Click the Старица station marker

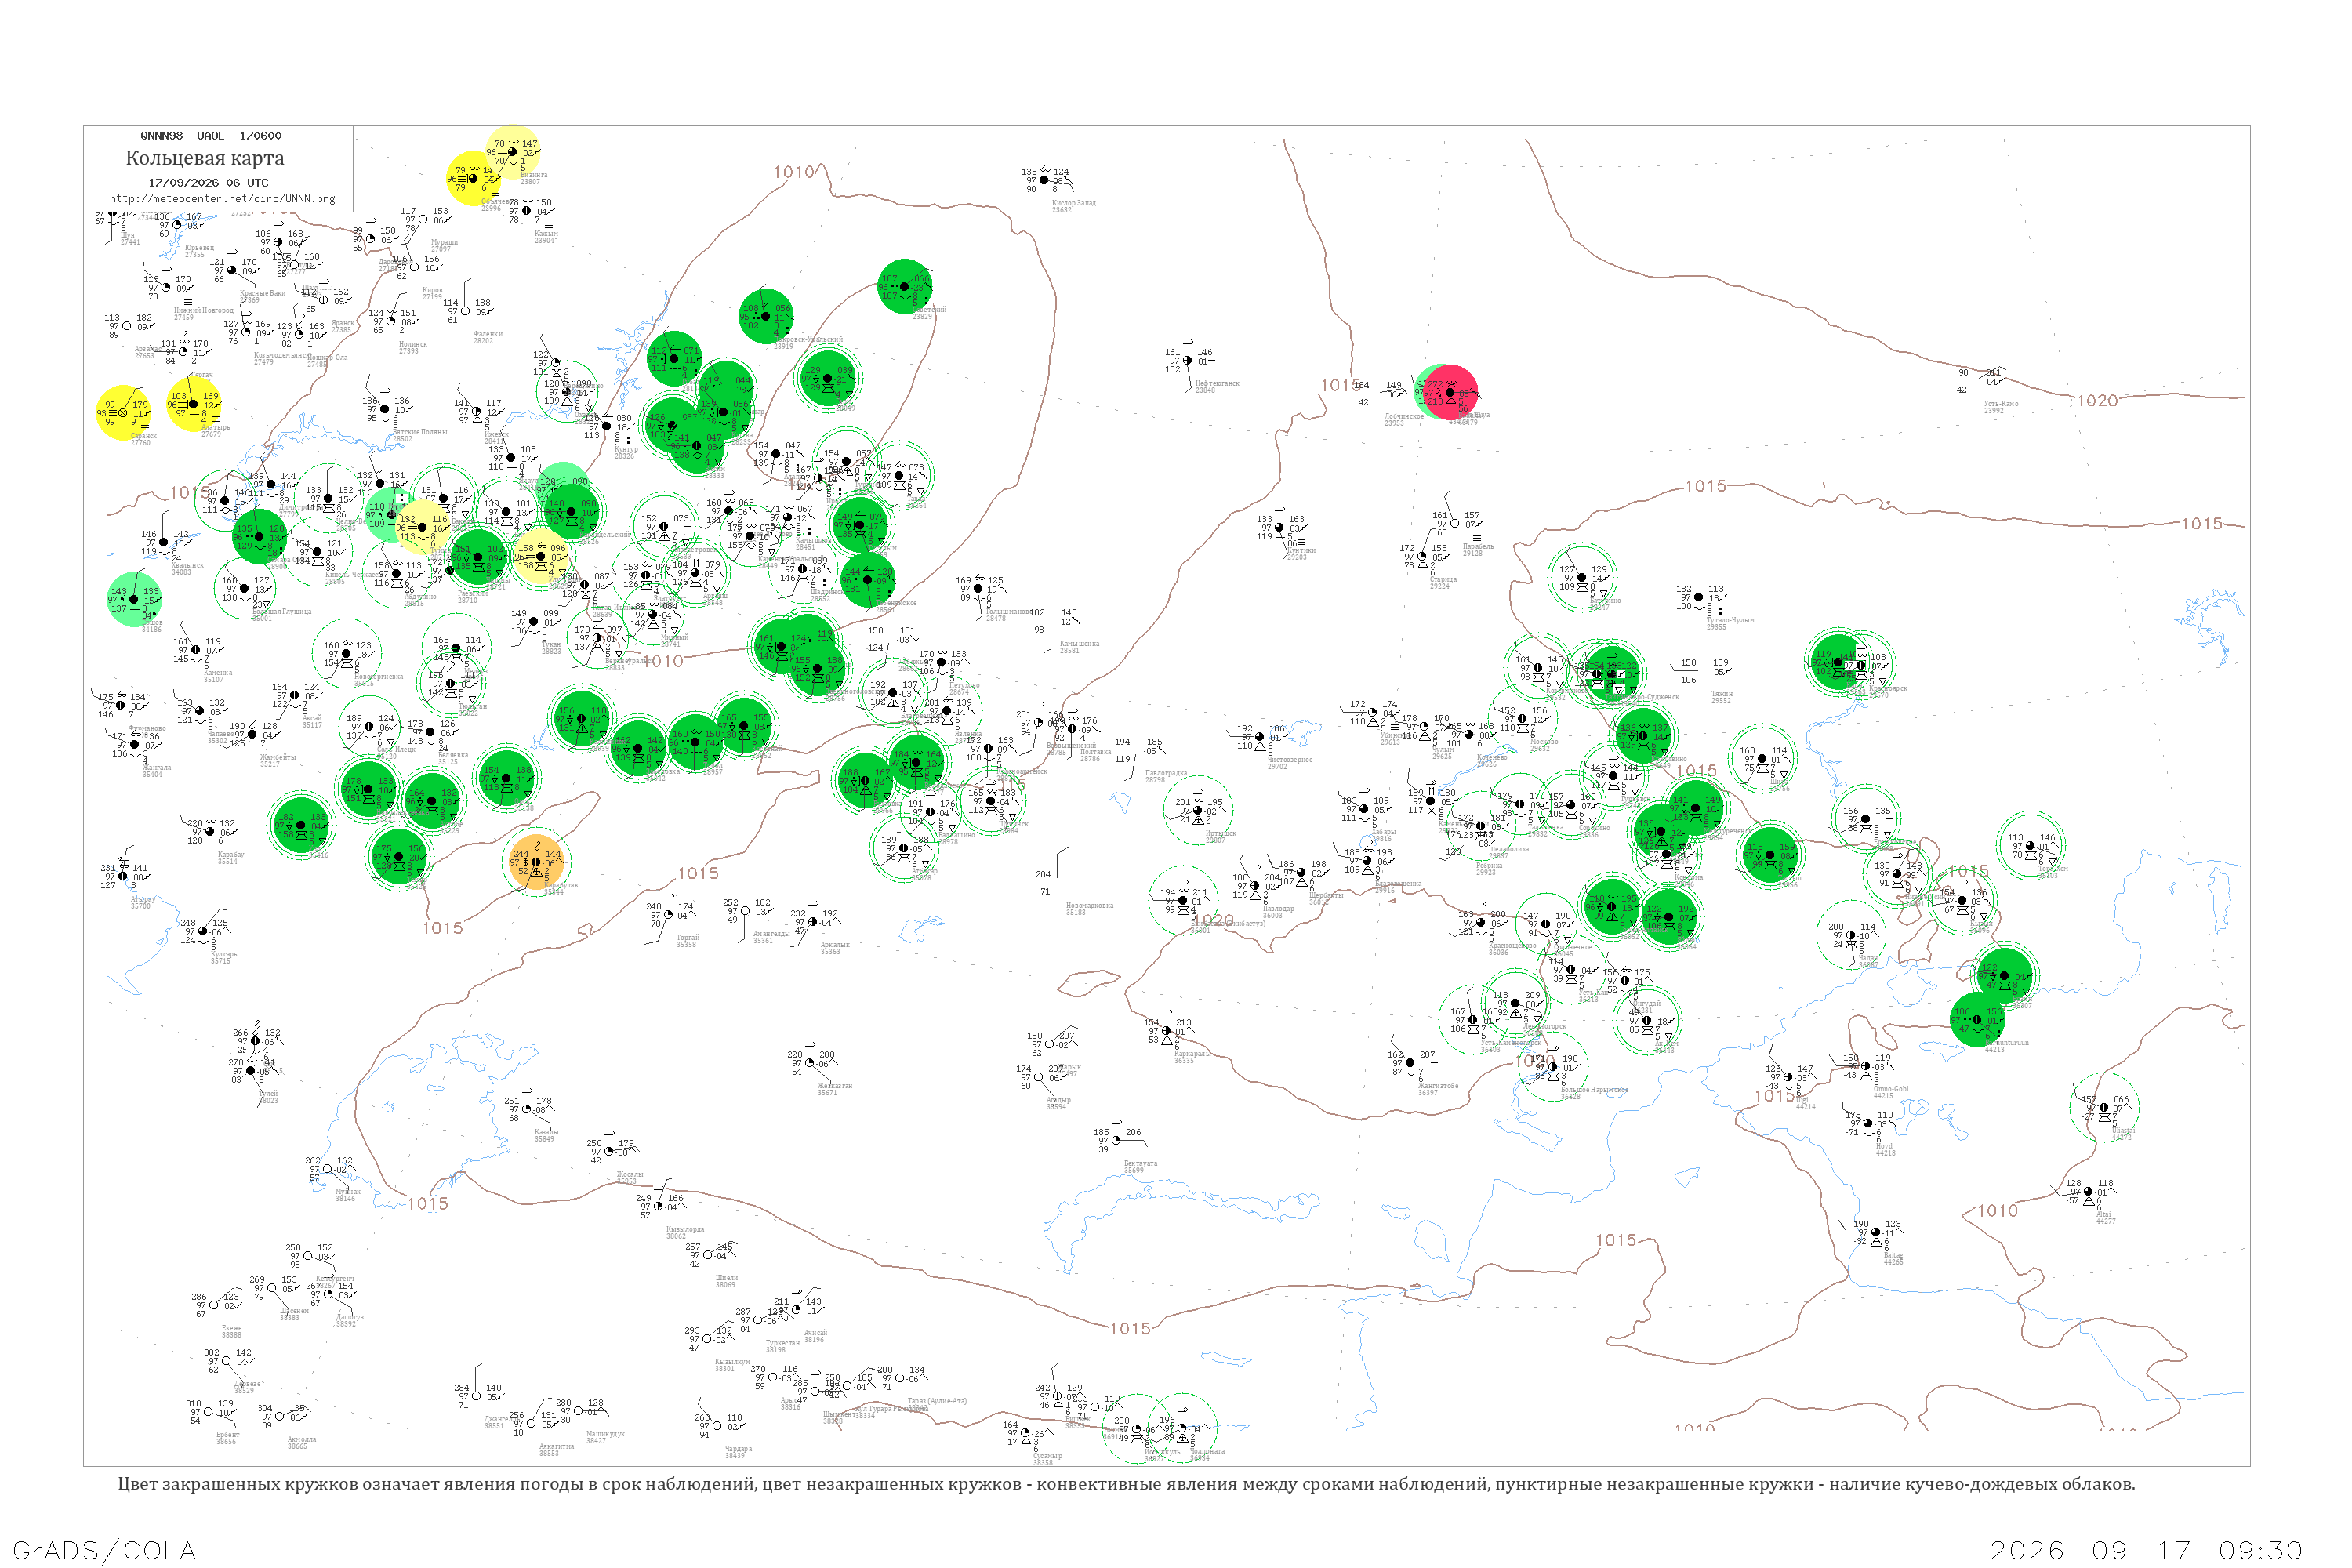pos(1424,556)
